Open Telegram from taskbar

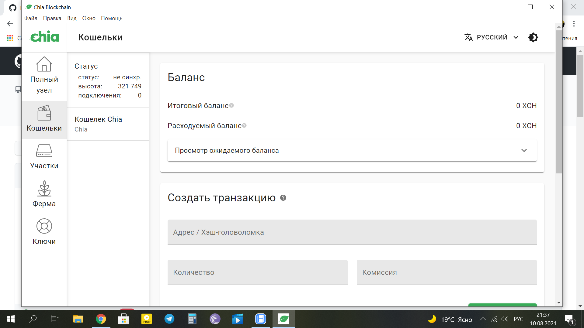[169, 319]
